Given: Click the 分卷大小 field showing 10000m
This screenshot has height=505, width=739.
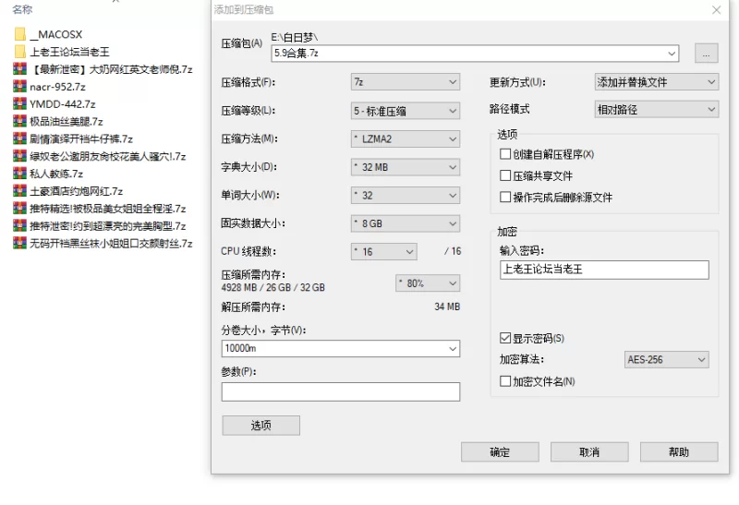Looking at the screenshot, I should click(341, 349).
